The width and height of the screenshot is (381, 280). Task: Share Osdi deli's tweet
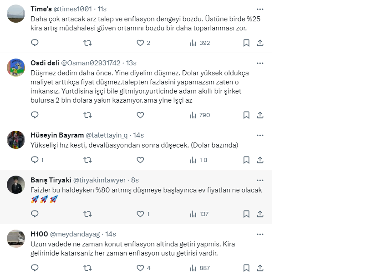tap(260, 115)
